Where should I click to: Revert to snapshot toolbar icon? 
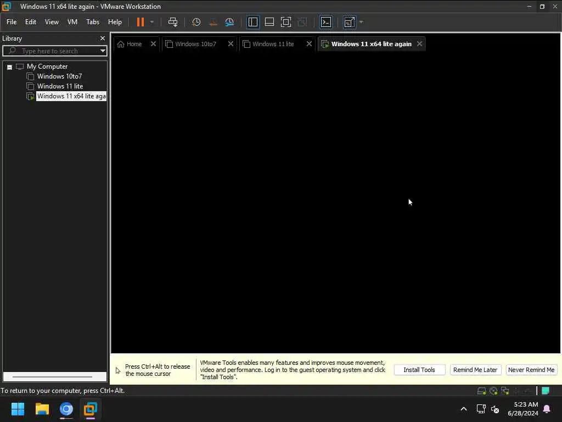point(213,22)
